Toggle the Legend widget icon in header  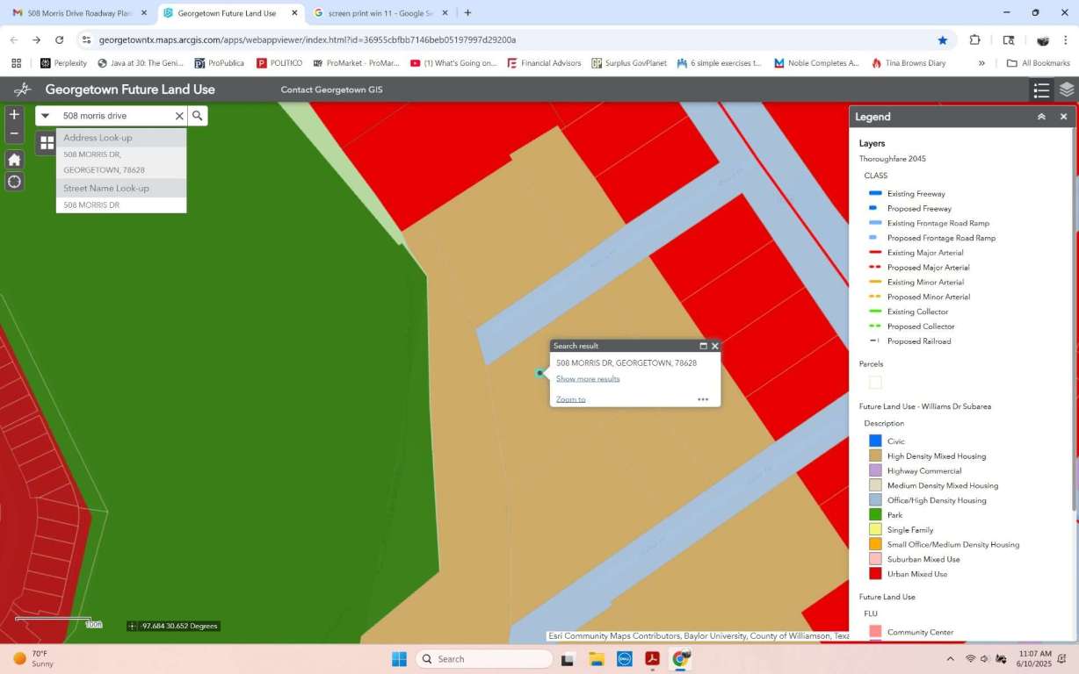point(1041,90)
